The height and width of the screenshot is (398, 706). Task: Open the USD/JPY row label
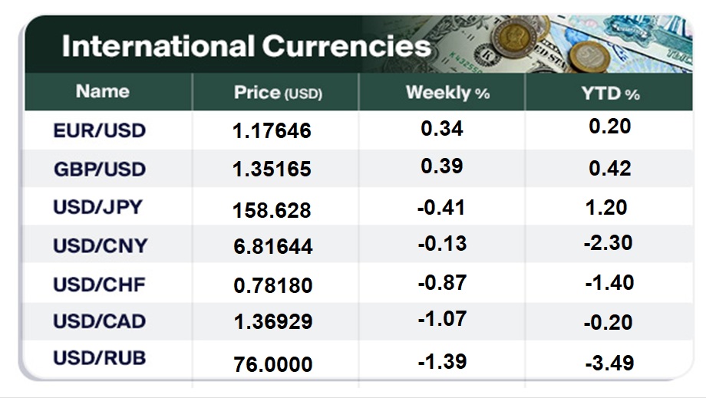[x=99, y=207]
